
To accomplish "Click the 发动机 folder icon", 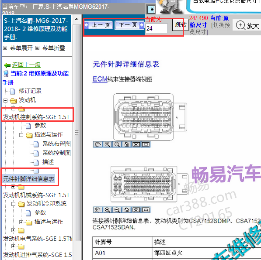I will (x=13, y=100).
